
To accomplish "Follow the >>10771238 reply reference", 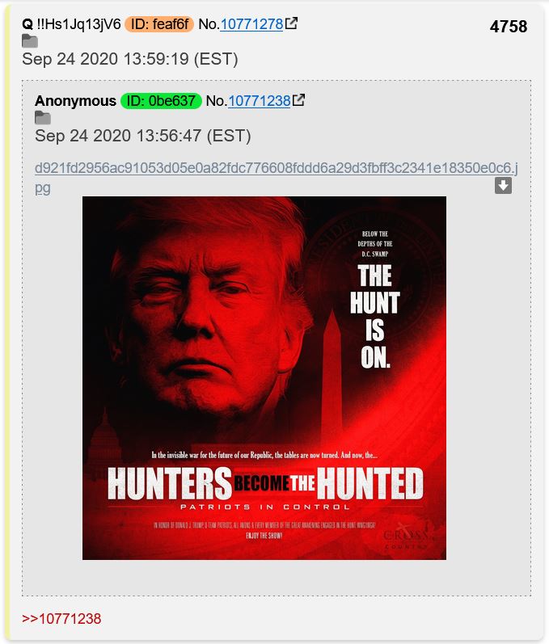I will pos(61,618).
